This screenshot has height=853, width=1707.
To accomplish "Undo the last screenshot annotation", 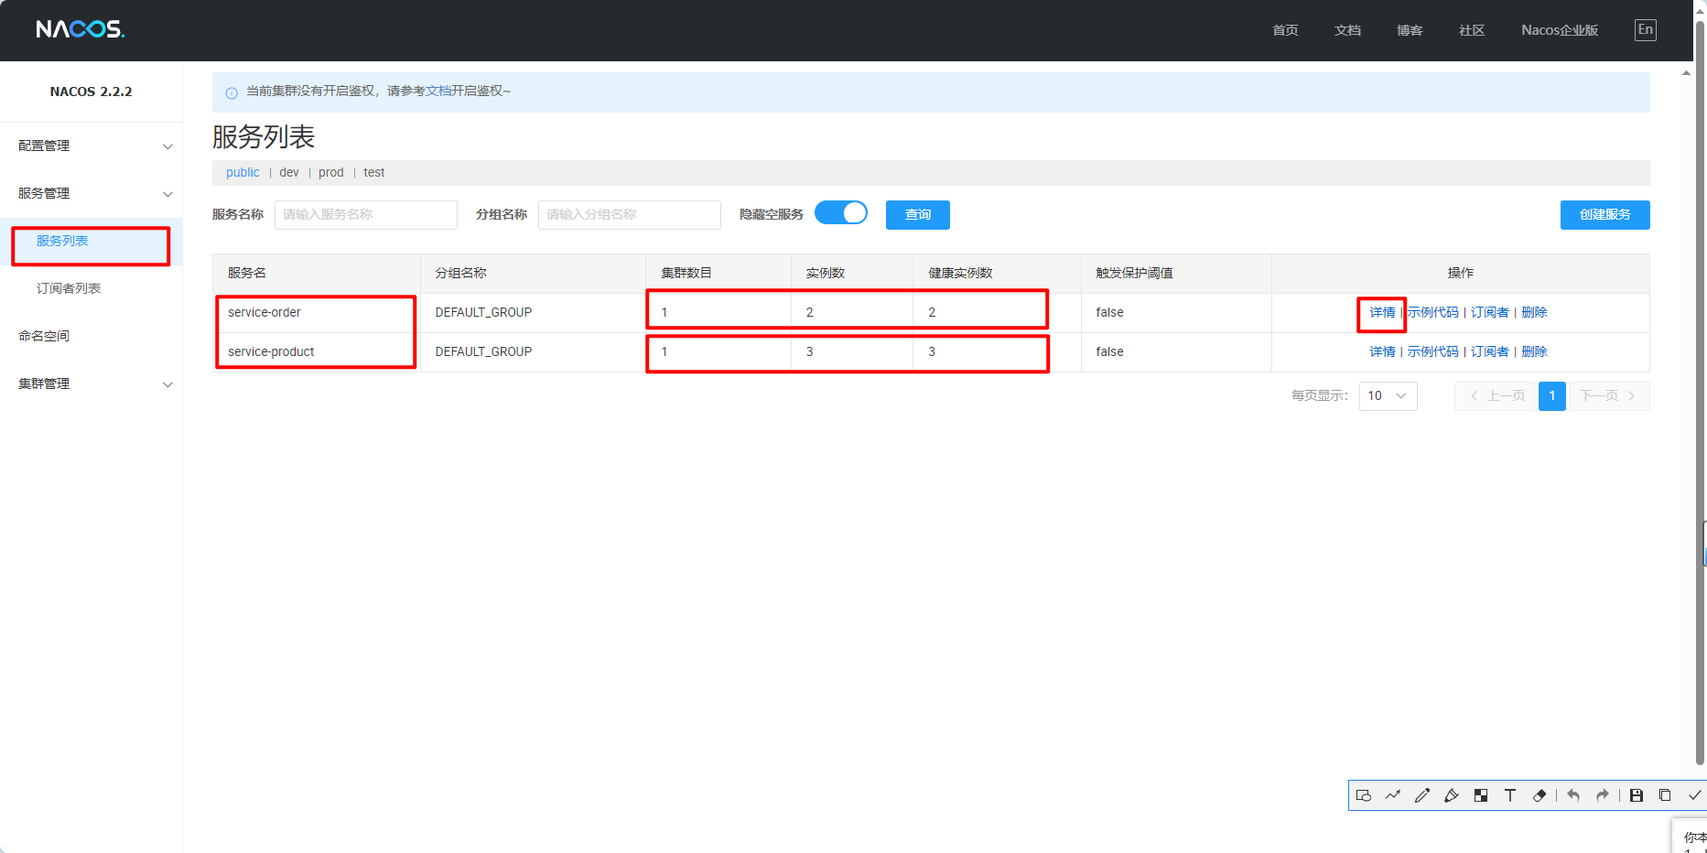I will tap(1573, 795).
